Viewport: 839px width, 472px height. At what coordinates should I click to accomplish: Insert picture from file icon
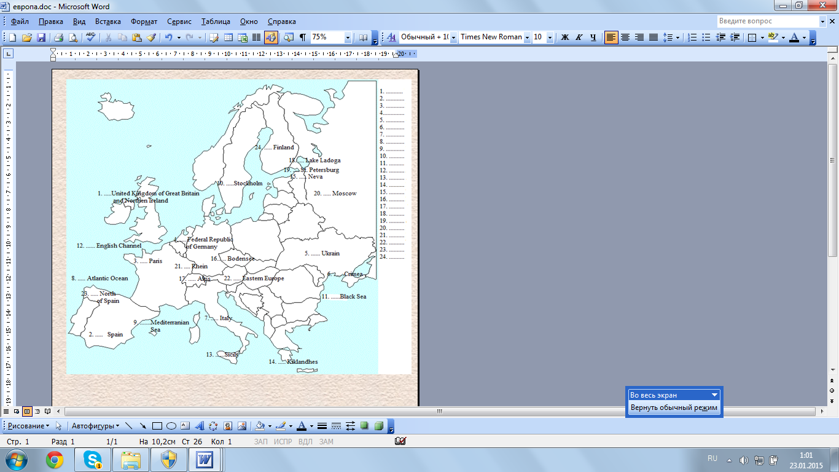tap(242, 425)
